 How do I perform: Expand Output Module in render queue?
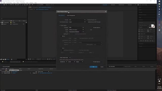click(2, 73)
